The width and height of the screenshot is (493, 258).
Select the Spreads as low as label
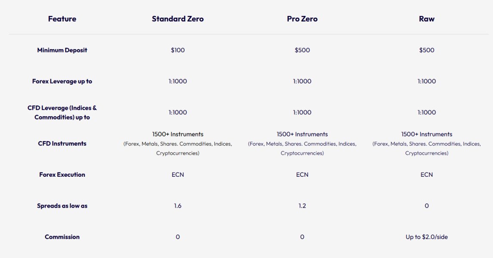[62, 206]
